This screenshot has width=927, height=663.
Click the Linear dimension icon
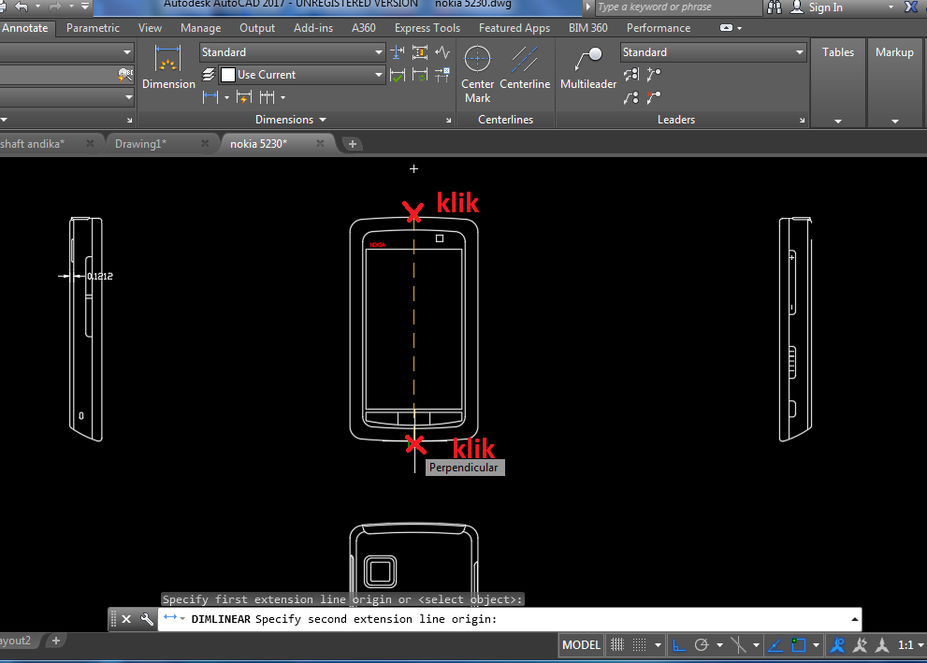point(210,97)
